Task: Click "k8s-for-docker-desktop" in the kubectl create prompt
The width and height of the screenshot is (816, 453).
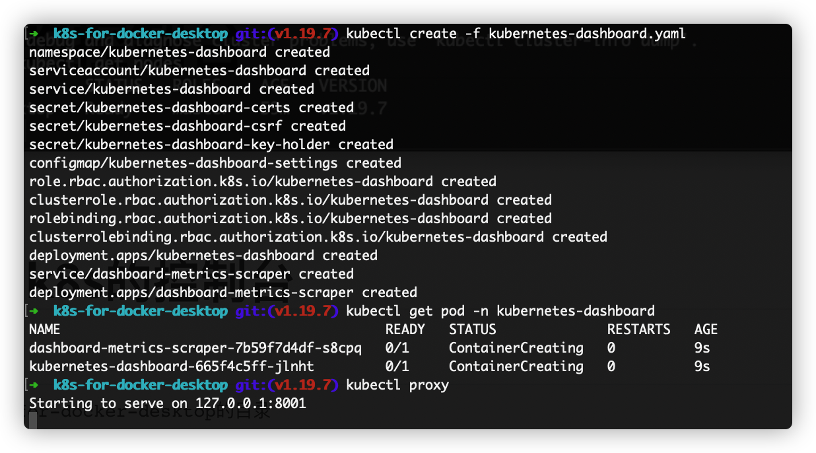Action: click(x=140, y=33)
